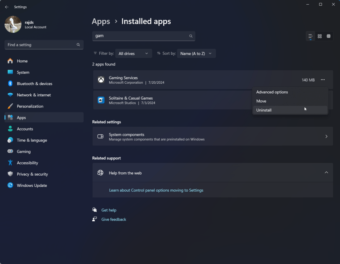Click the Gaming Services Xbox icon
This screenshot has height=264, width=340.
point(101,80)
